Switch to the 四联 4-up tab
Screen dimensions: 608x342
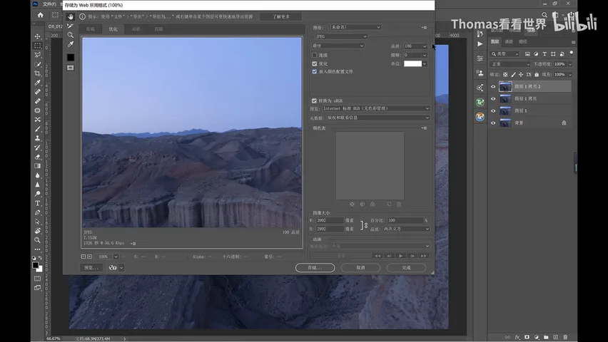tap(158, 29)
